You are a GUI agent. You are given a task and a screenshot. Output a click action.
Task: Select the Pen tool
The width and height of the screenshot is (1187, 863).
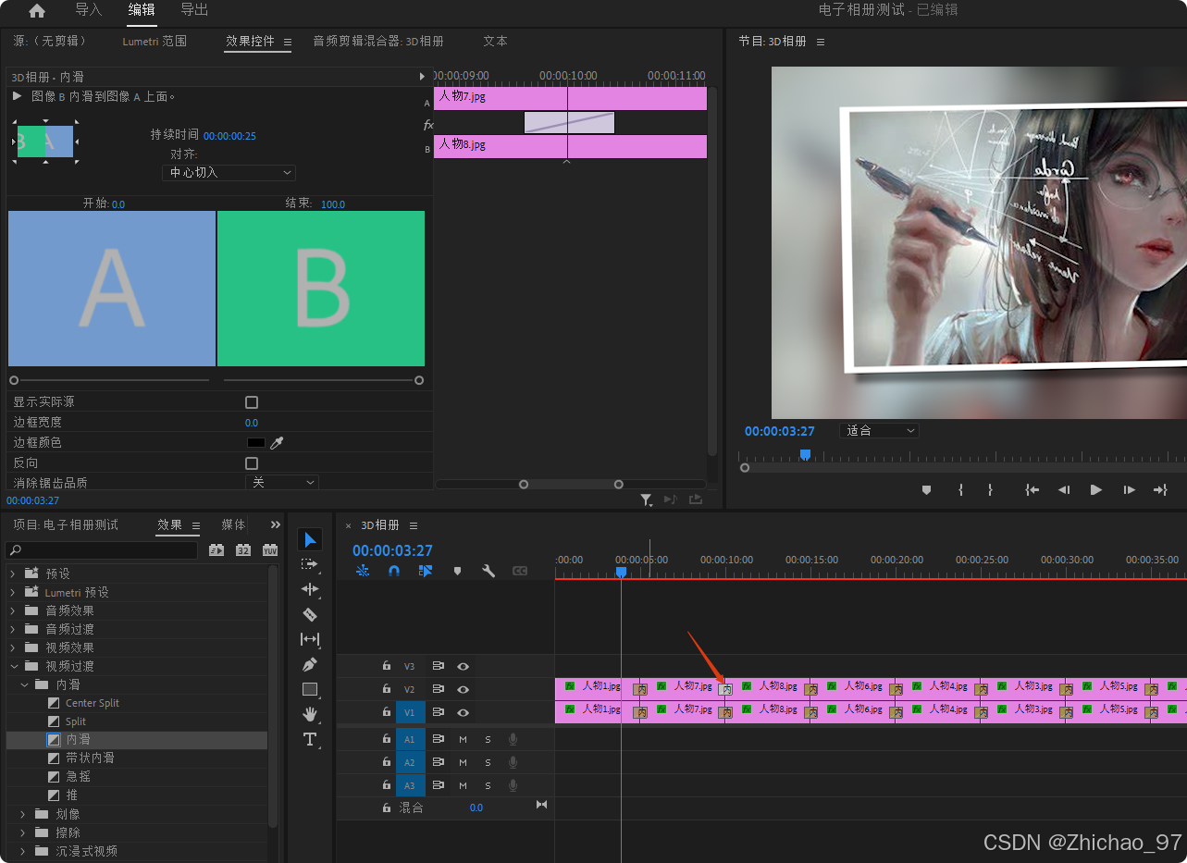(310, 664)
